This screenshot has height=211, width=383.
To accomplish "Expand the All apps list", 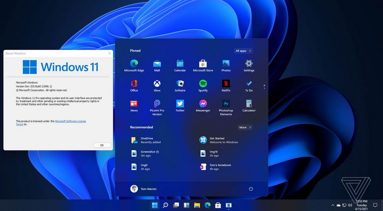I will pos(243,51).
